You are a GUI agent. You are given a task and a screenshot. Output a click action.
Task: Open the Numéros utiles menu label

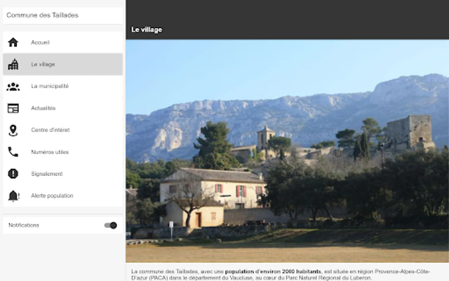(x=50, y=152)
